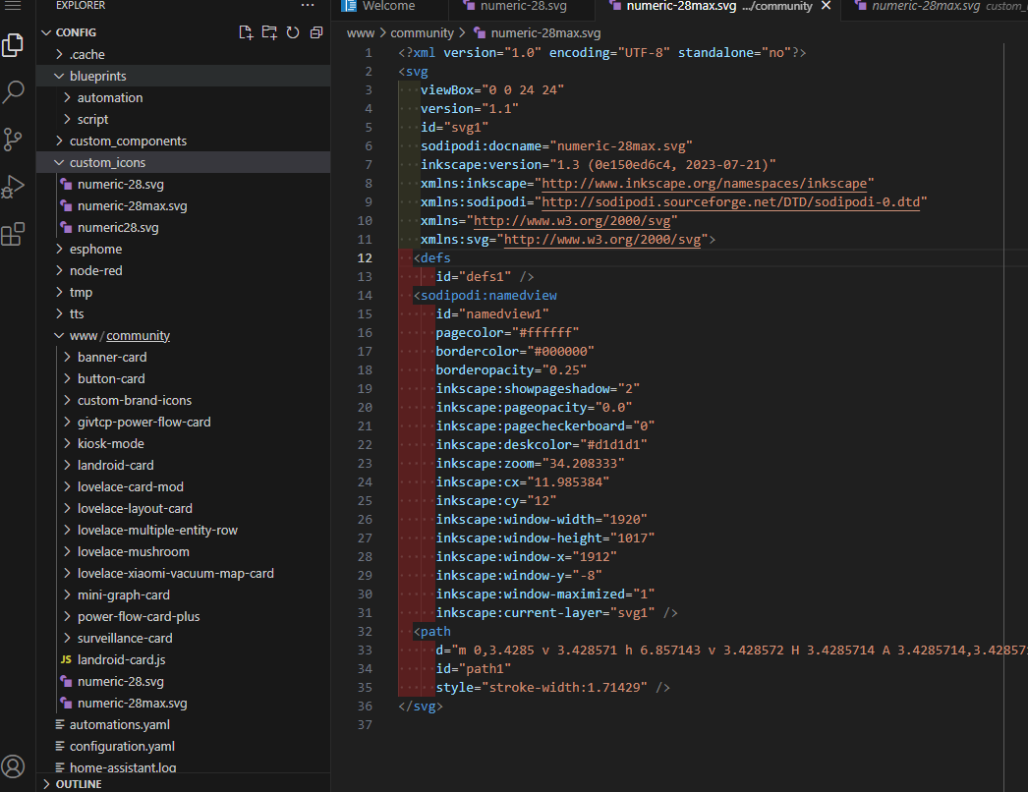This screenshot has height=792, width=1028.
Task: Open the Run and Debug view
Action: tap(14, 187)
